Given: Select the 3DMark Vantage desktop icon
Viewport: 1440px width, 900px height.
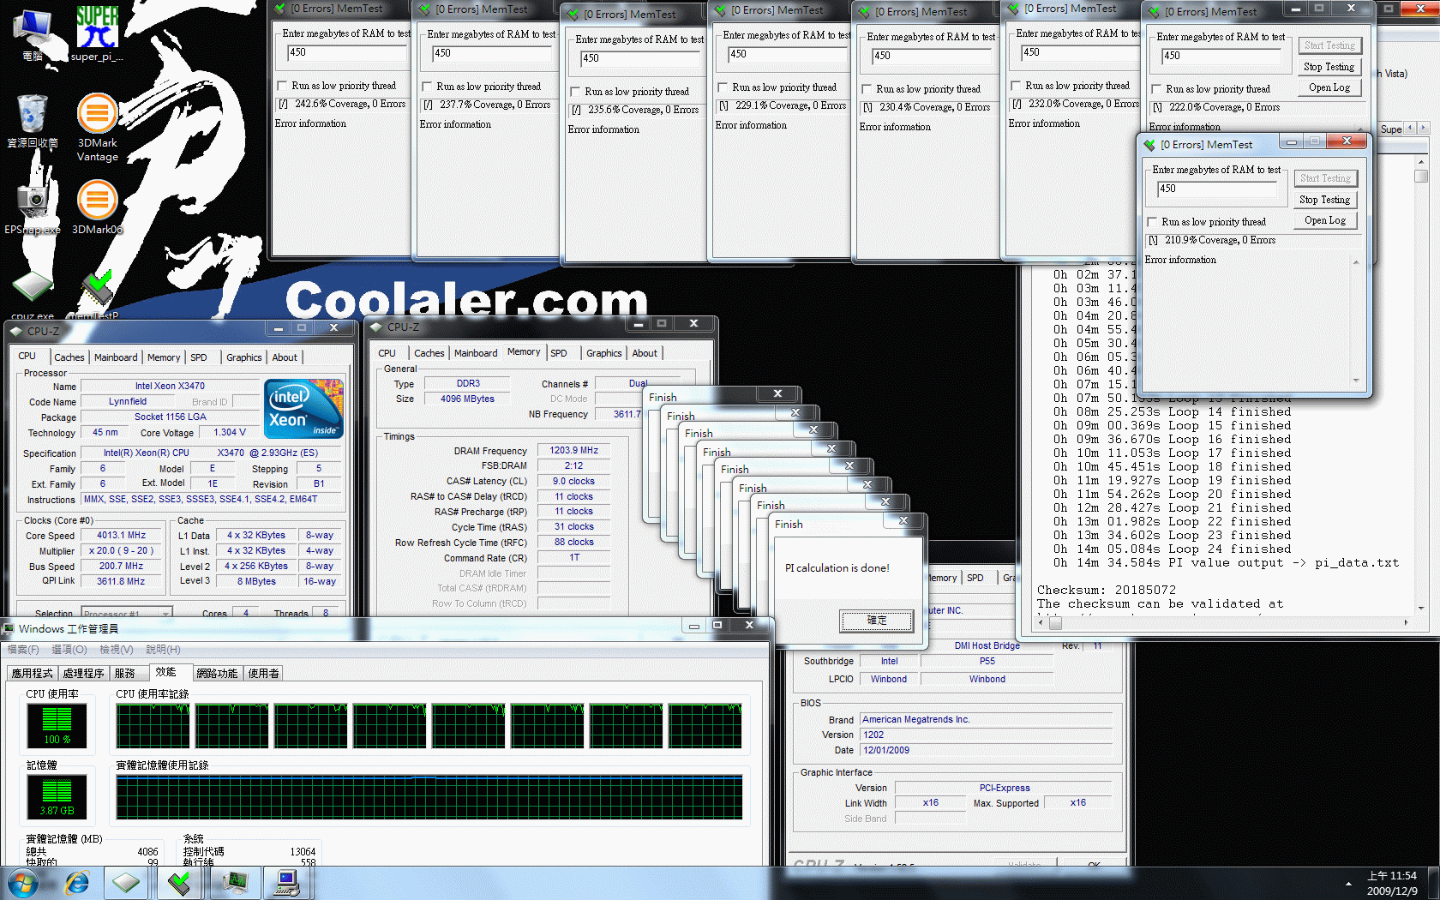Looking at the screenshot, I should tap(97, 127).
